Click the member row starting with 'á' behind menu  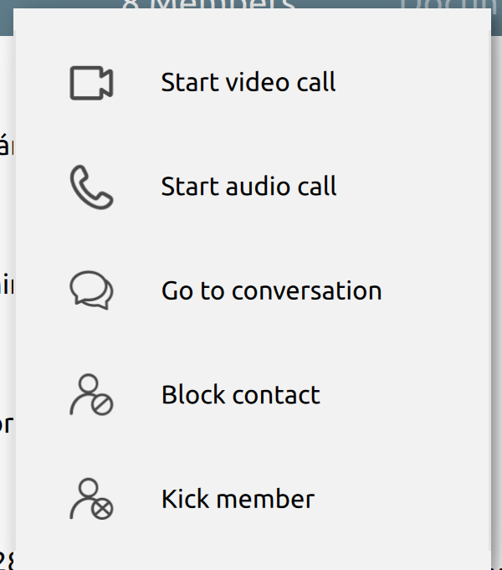click(x=7, y=146)
